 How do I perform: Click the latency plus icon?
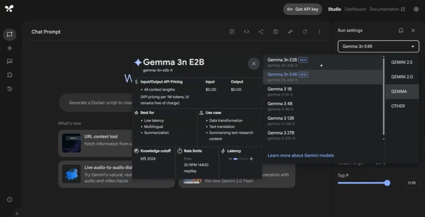[x=251, y=159]
